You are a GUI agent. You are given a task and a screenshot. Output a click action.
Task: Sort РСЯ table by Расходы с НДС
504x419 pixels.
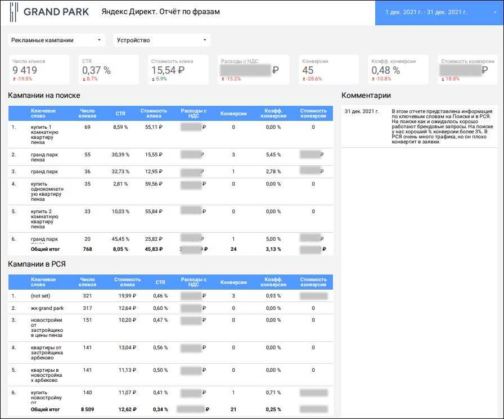(x=193, y=282)
